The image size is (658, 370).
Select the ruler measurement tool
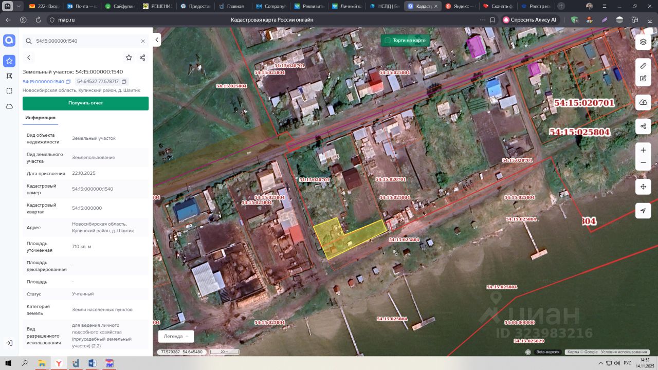coord(643,66)
